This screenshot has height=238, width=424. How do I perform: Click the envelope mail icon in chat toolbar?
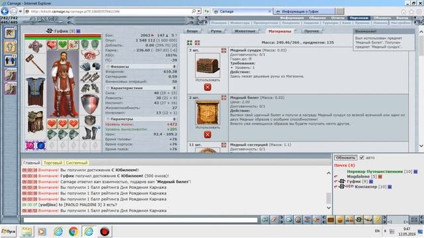tap(414, 220)
